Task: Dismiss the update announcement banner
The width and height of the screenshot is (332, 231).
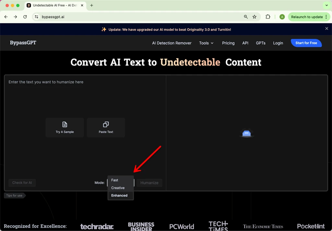Action: click(326, 29)
